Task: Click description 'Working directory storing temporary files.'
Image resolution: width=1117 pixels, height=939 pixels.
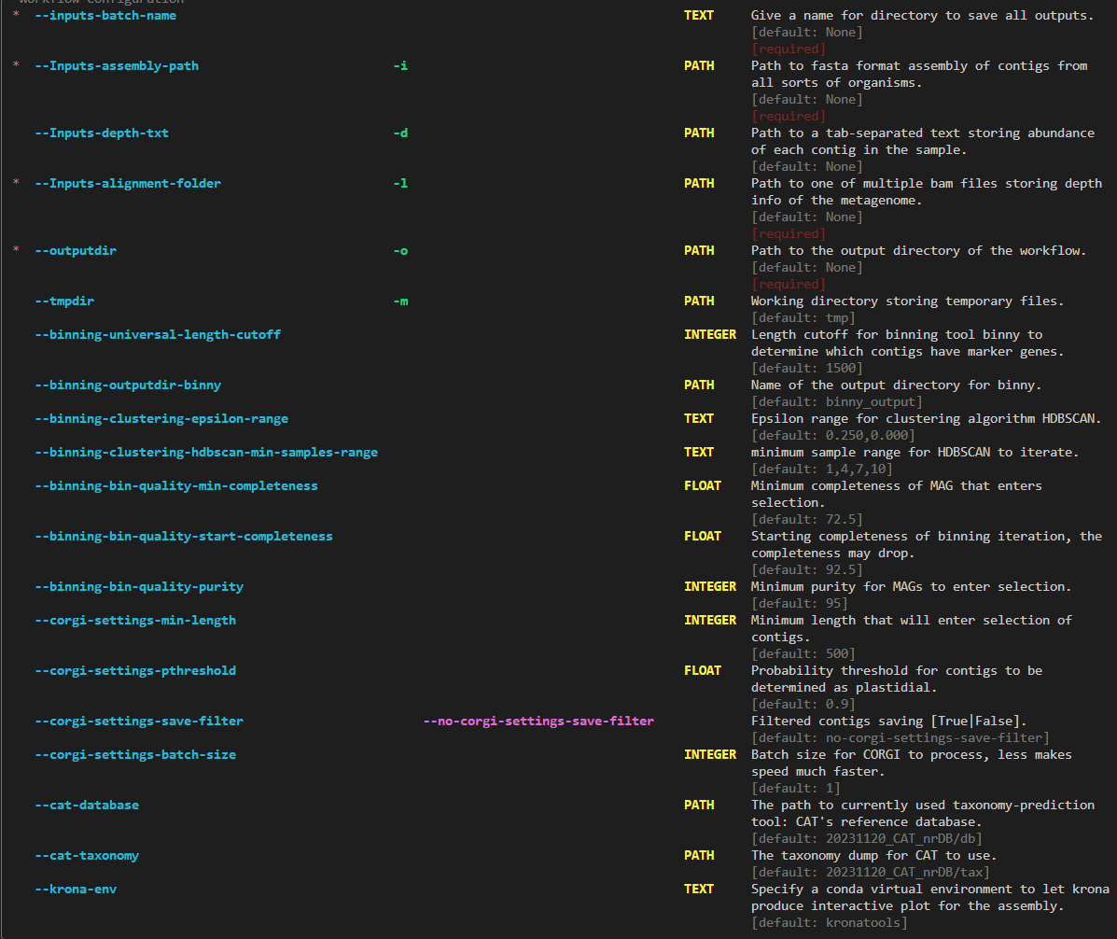Action: [908, 301]
